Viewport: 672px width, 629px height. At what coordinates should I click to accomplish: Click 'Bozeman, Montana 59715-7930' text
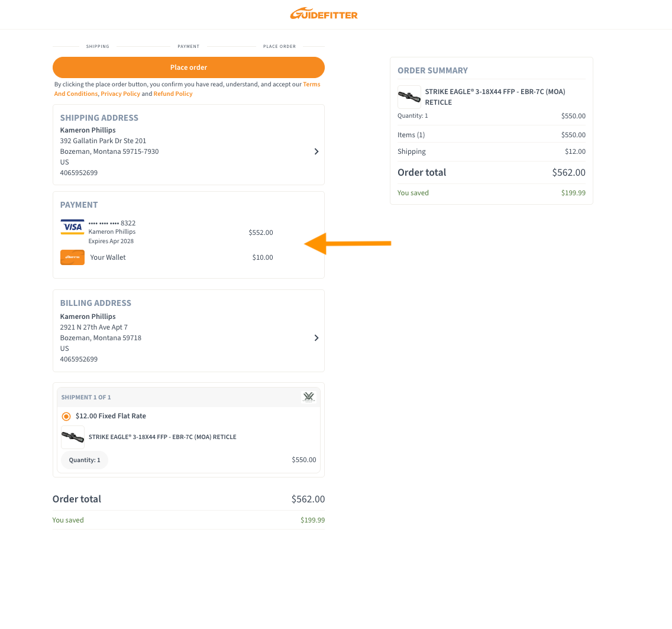pos(109,151)
